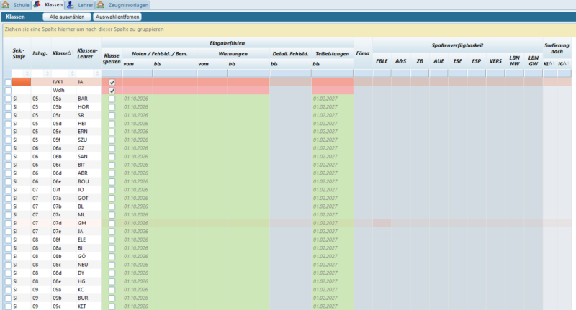
Task: Click the filter field under Teilleistungen bis
Action: pos(332,73)
